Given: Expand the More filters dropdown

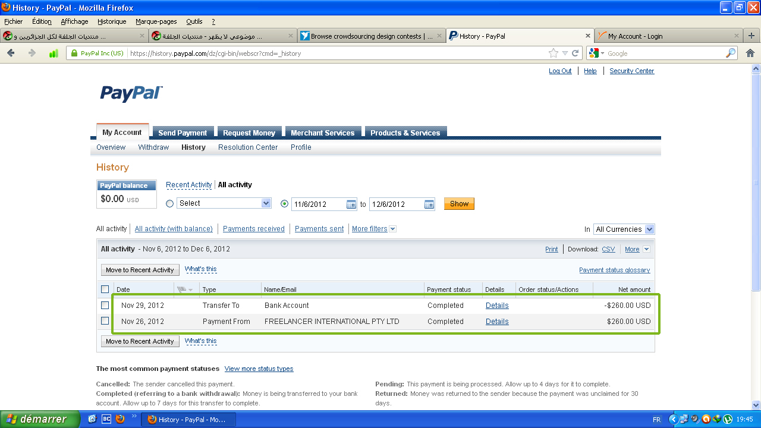Looking at the screenshot, I should (374, 229).
